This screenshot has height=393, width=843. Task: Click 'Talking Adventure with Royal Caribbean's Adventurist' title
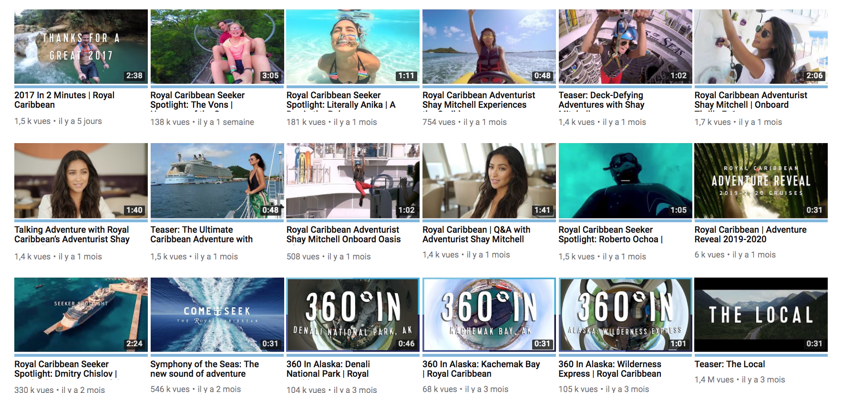point(72,235)
